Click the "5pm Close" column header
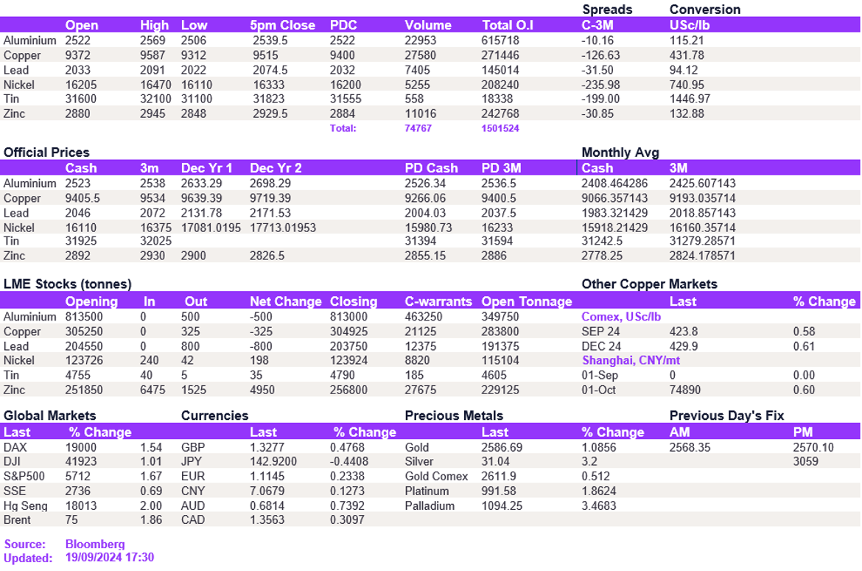This screenshot has height=571, width=862. (x=282, y=25)
